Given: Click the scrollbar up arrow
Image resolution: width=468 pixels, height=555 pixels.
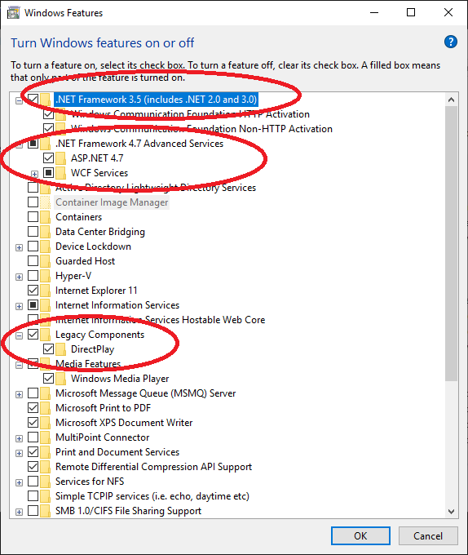Looking at the screenshot, I should (x=451, y=100).
